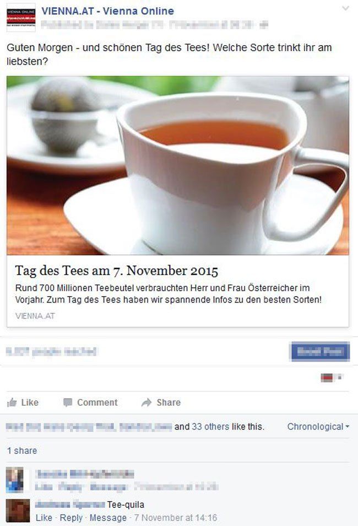Click the blue Boost Post button

(x=320, y=352)
